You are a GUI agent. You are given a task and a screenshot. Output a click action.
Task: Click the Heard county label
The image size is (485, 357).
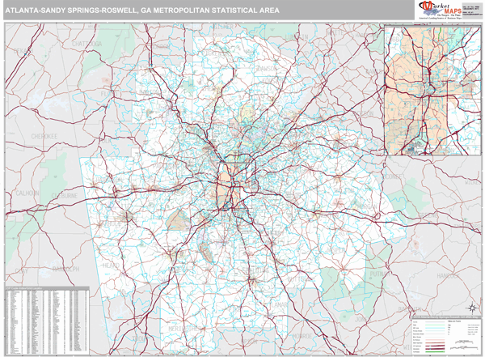pyautogui.click(x=111, y=265)
